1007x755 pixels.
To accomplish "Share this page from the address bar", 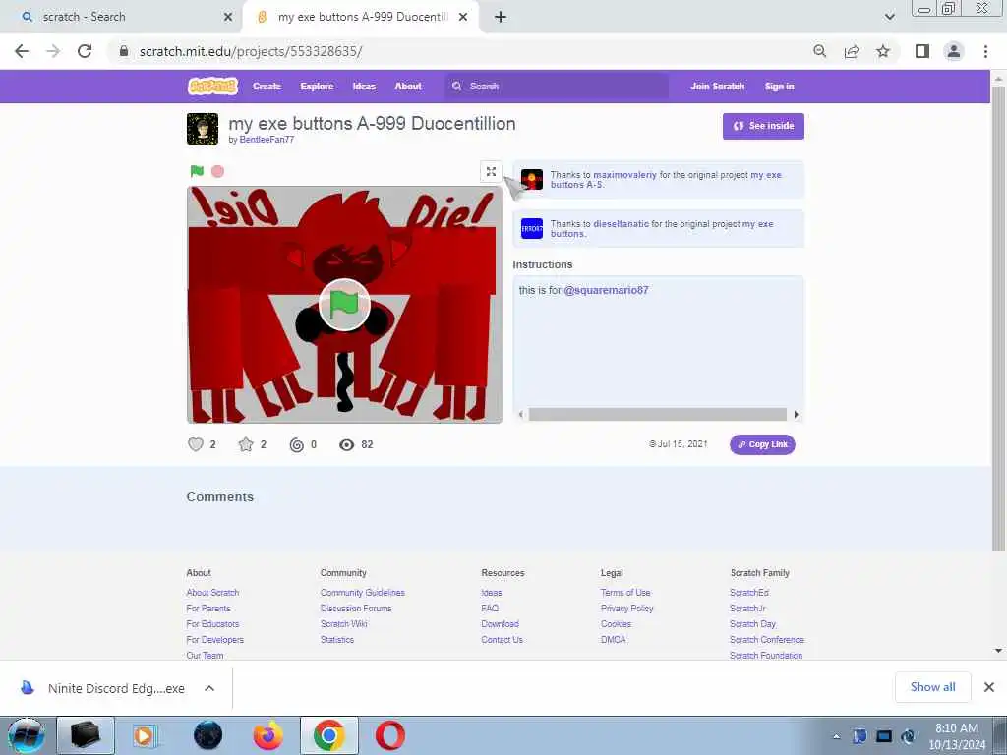I will [852, 51].
